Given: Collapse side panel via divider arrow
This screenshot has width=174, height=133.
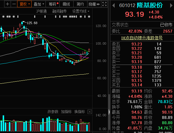Looking at the screenshot, I should (109, 112).
